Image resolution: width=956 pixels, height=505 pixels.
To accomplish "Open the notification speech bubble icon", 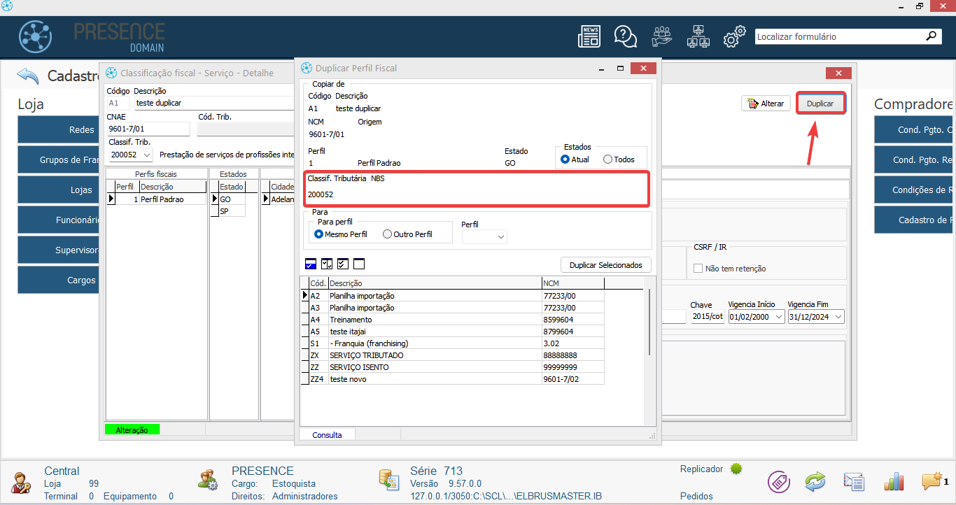I will click(x=934, y=481).
